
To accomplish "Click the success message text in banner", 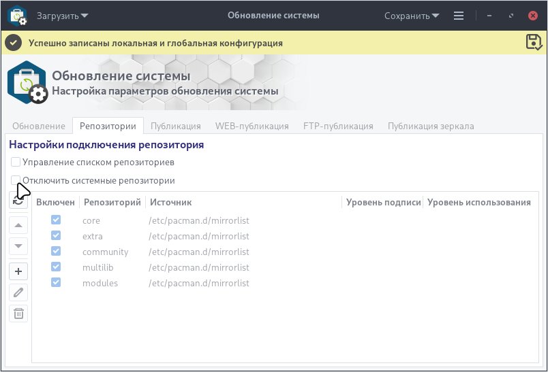I will (155, 44).
